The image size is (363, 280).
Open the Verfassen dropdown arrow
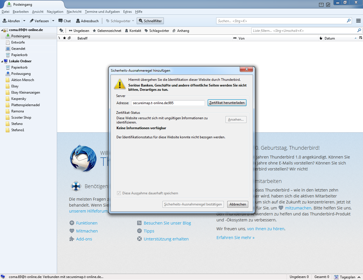click(x=53, y=21)
